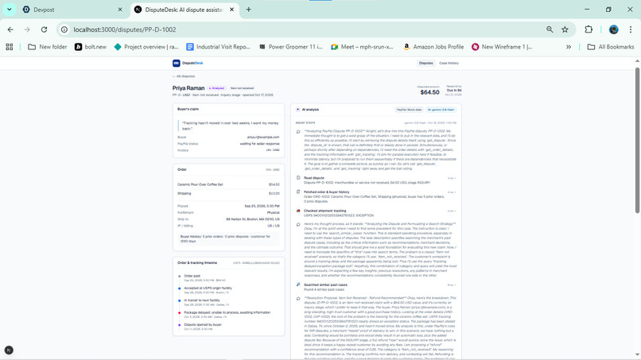Click the Fetched order & buyer history icon
This screenshot has height=360, width=641.
[298, 192]
